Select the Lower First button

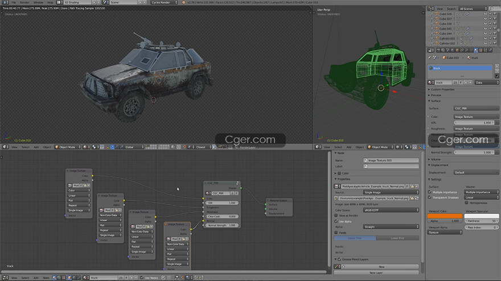click(397, 238)
